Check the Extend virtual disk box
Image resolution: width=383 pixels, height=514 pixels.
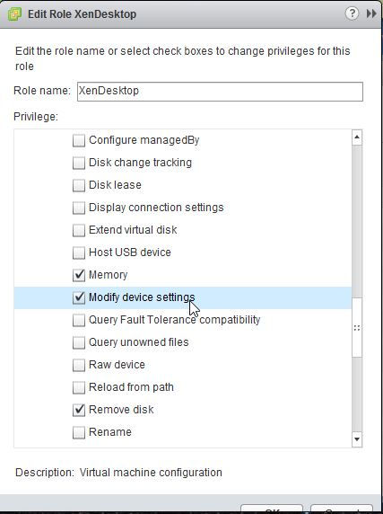pyautogui.click(x=79, y=230)
